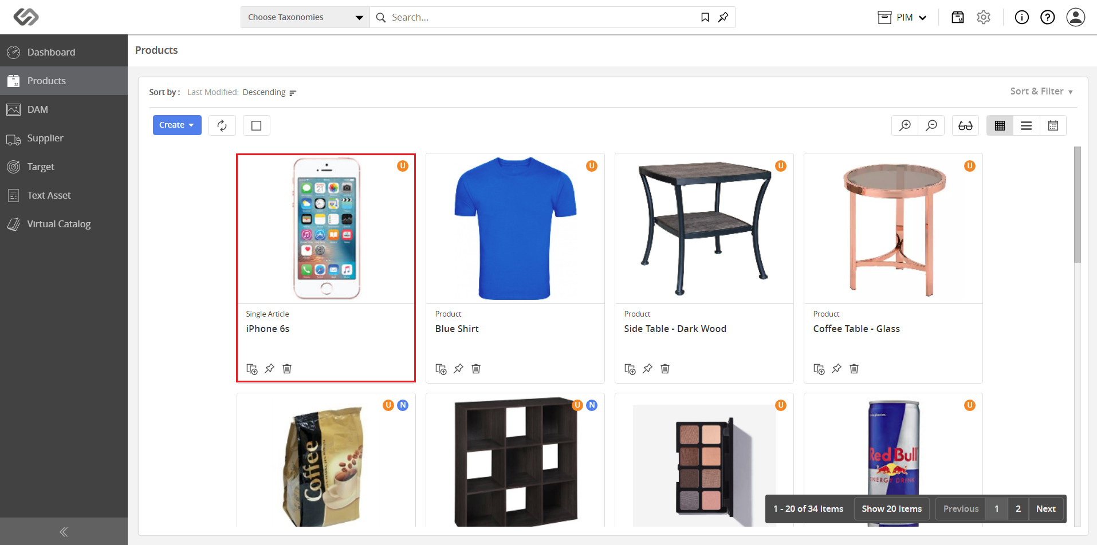
Task: Click the Blue Shirt product name
Action: [457, 329]
